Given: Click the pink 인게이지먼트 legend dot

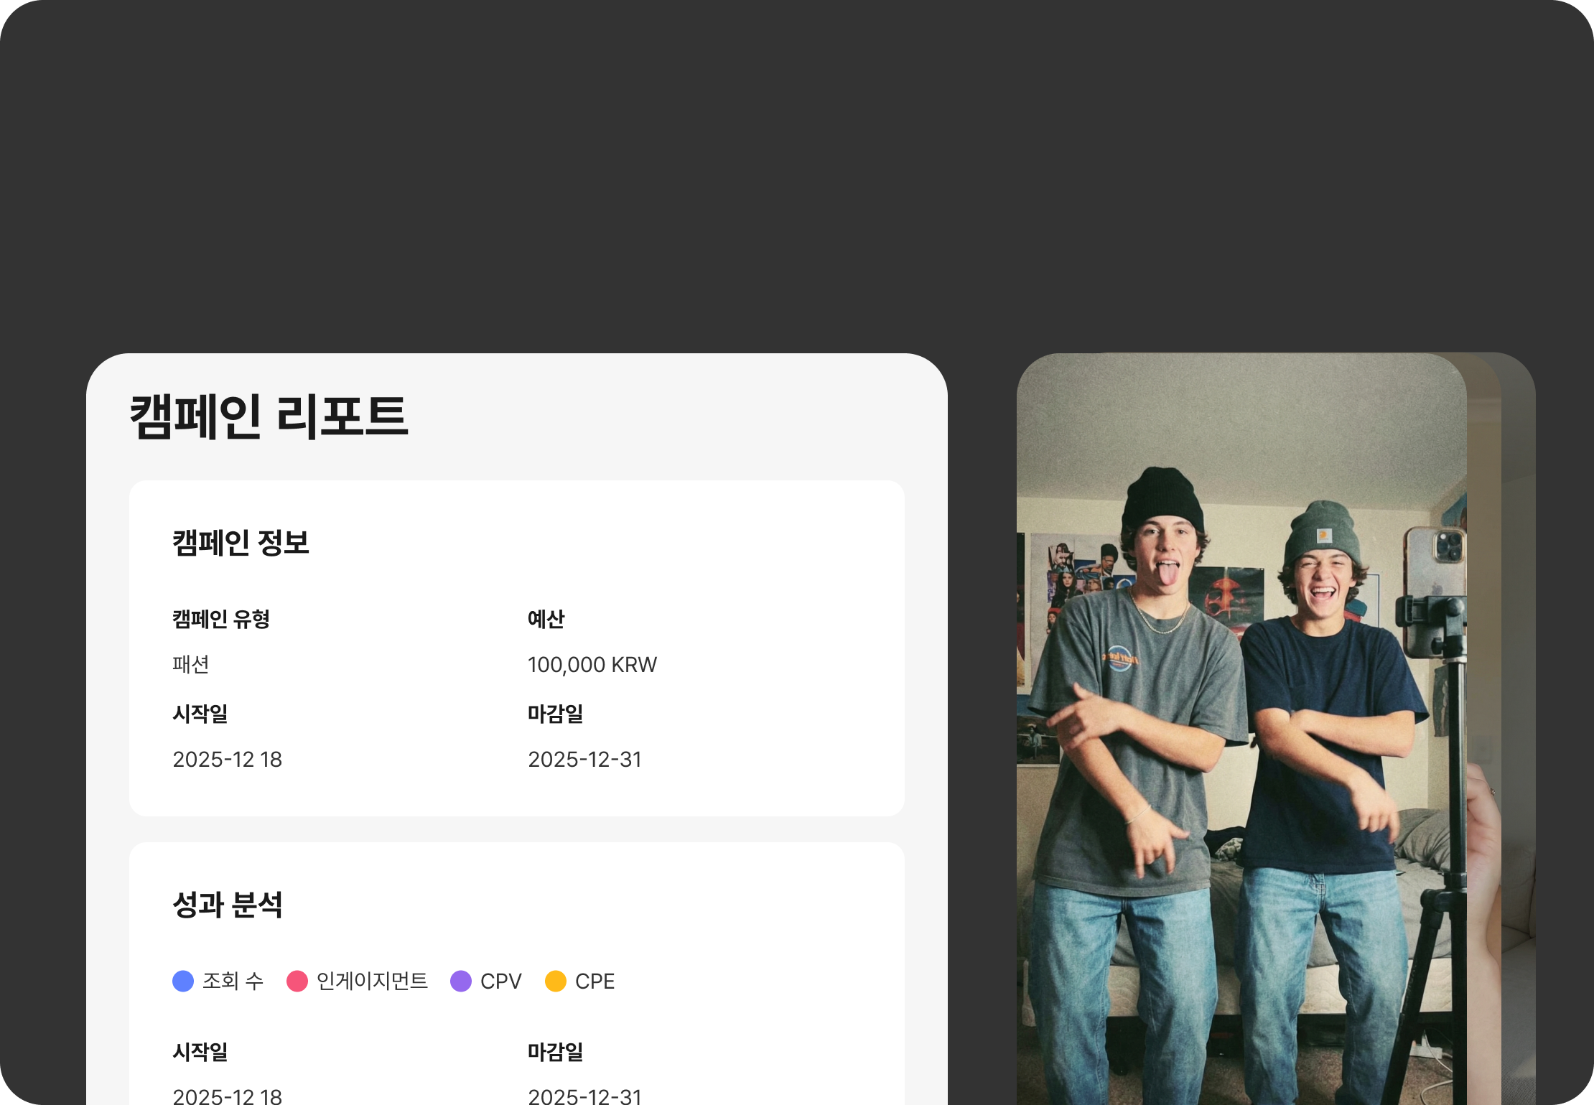Looking at the screenshot, I should tap(297, 981).
